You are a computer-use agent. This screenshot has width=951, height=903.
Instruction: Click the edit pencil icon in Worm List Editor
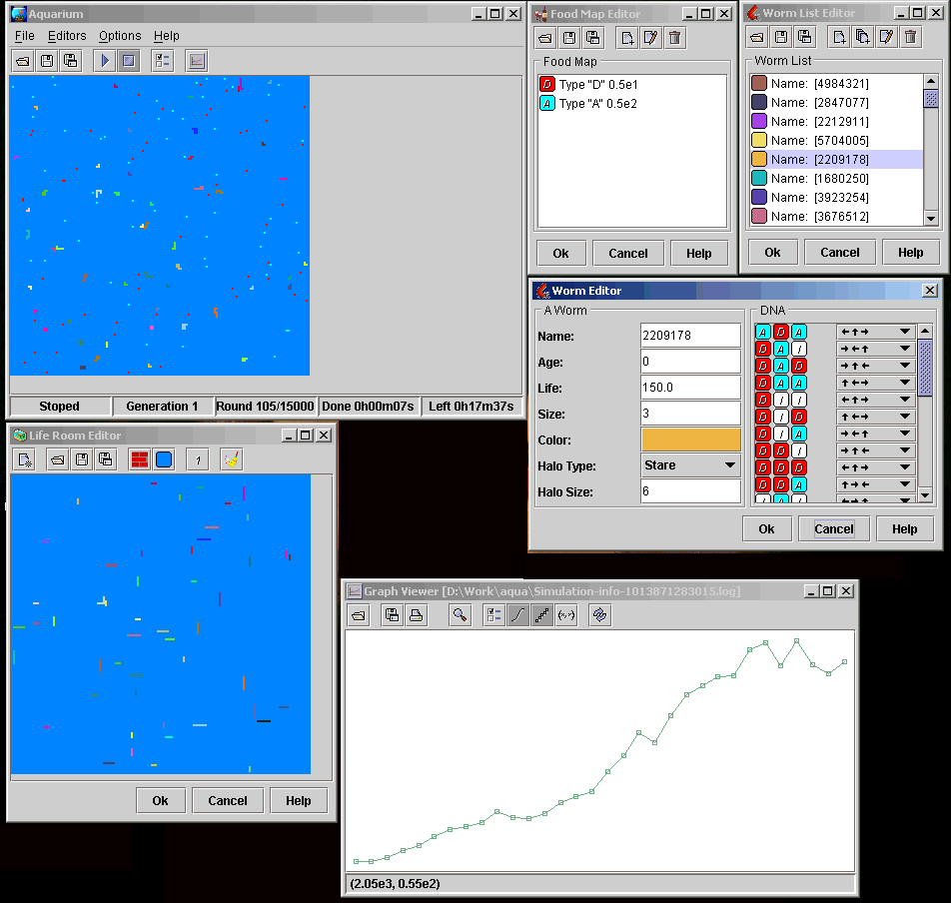pyautogui.click(x=886, y=38)
